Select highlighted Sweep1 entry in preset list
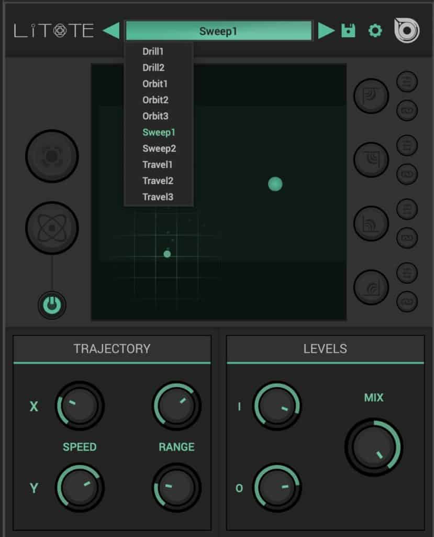 click(159, 132)
